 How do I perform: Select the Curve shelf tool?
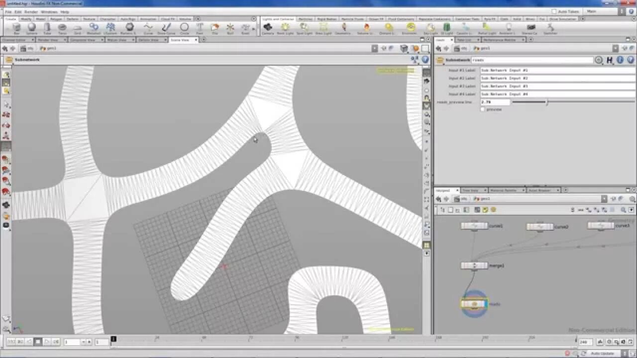(x=148, y=28)
